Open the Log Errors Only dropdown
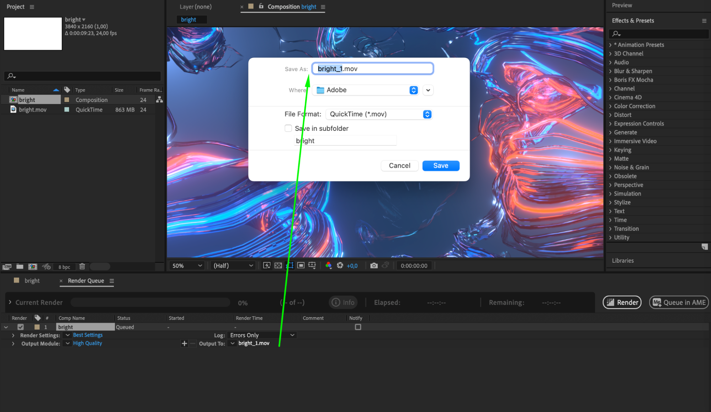Viewport: 711px width, 412px height. pos(262,335)
